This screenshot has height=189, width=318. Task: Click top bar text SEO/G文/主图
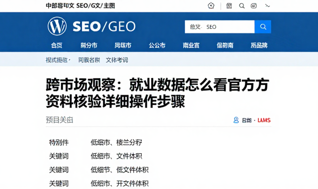[x=95, y=5]
